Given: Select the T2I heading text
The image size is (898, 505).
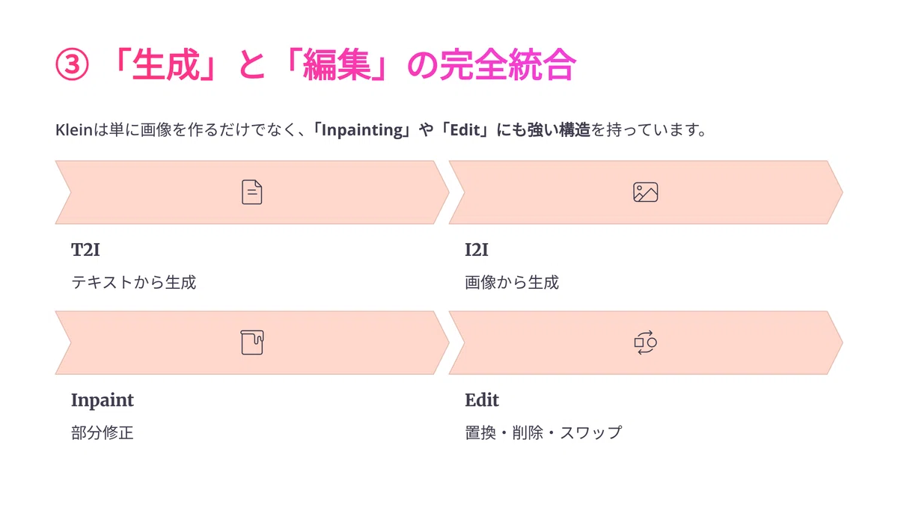Looking at the screenshot, I should pos(85,250).
